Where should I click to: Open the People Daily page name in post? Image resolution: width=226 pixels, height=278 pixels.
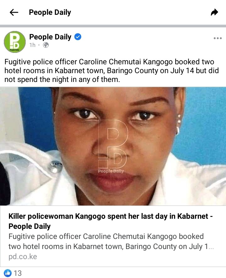pos(50,37)
